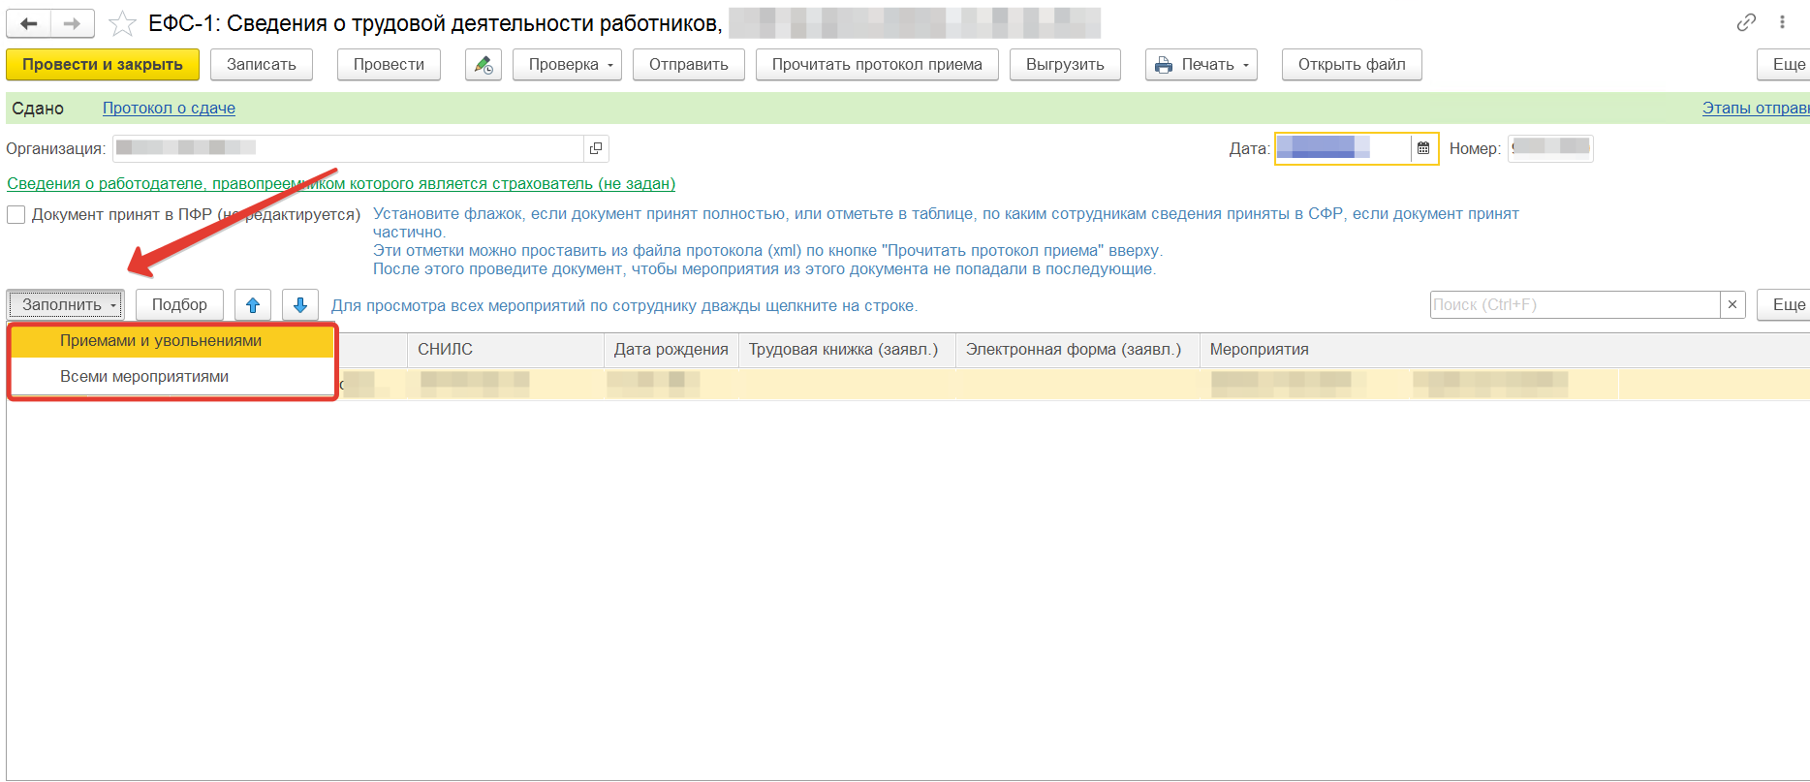Image resolution: width=1810 pixels, height=782 pixels.
Task: Click into the Поиск search field
Action: coord(1575,304)
